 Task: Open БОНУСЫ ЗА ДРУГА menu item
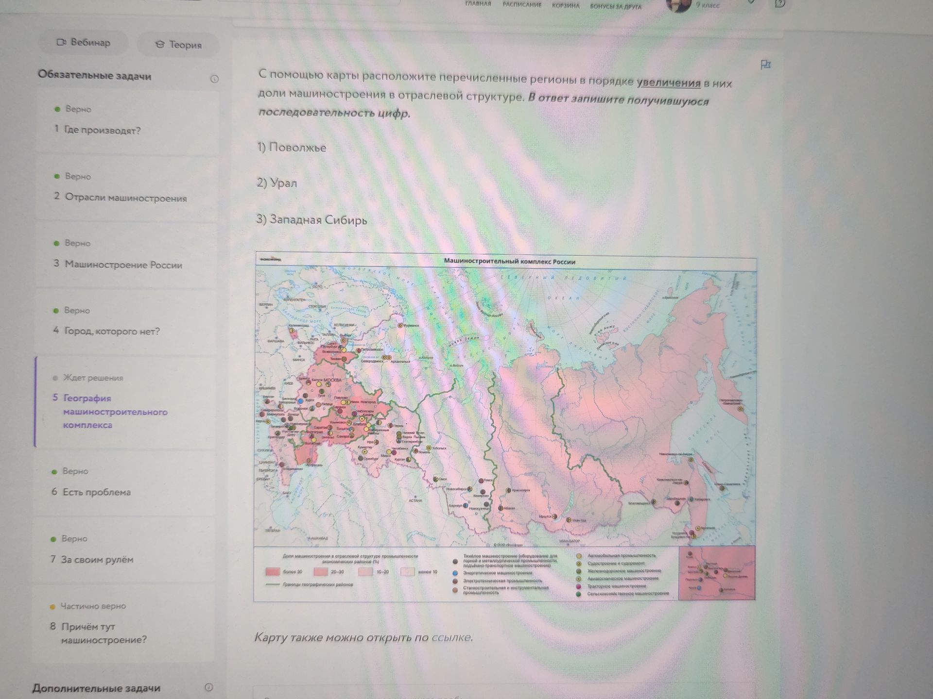616,7
